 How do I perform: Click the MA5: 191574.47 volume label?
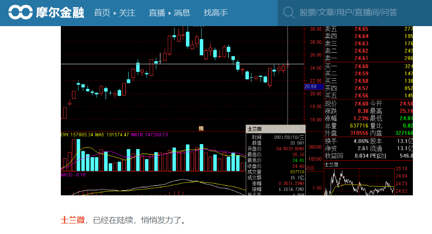[112, 135]
